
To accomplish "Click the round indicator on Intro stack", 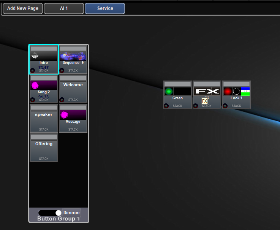I will pos(33,70).
